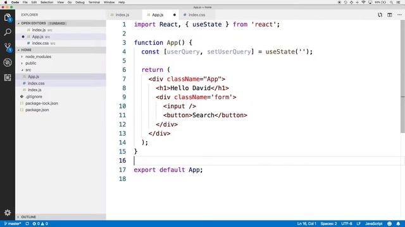The width and height of the screenshot is (405, 227).
Task: Open the editor More Actions ellipsis
Action: click(x=399, y=15)
